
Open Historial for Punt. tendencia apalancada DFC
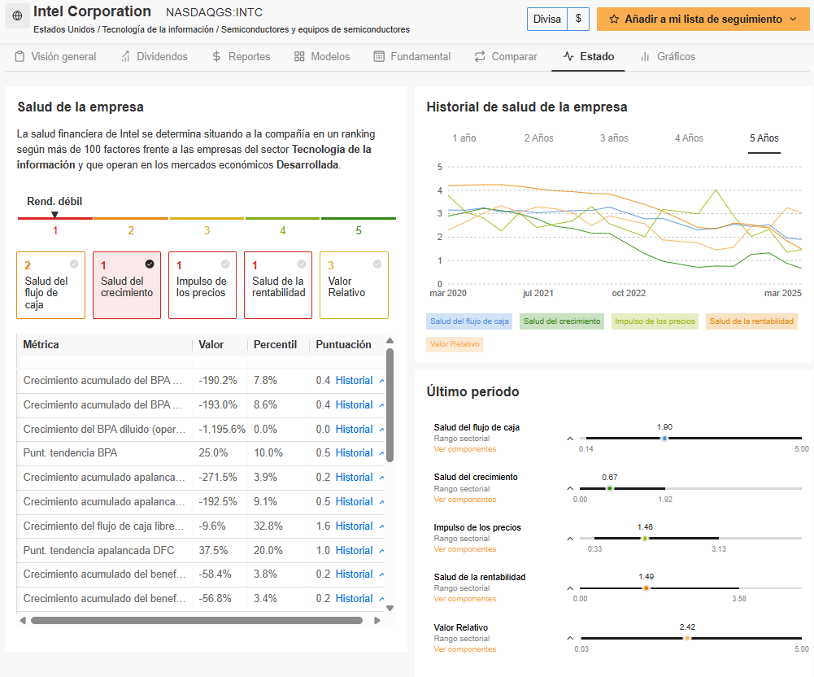354,550
